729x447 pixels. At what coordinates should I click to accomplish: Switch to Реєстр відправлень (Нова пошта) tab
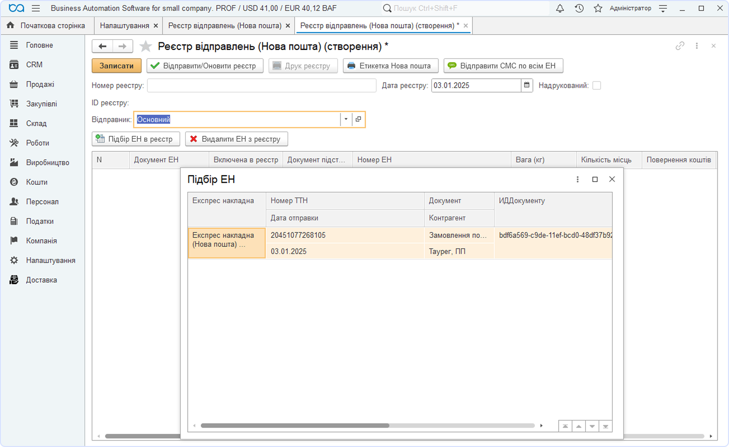coord(225,25)
